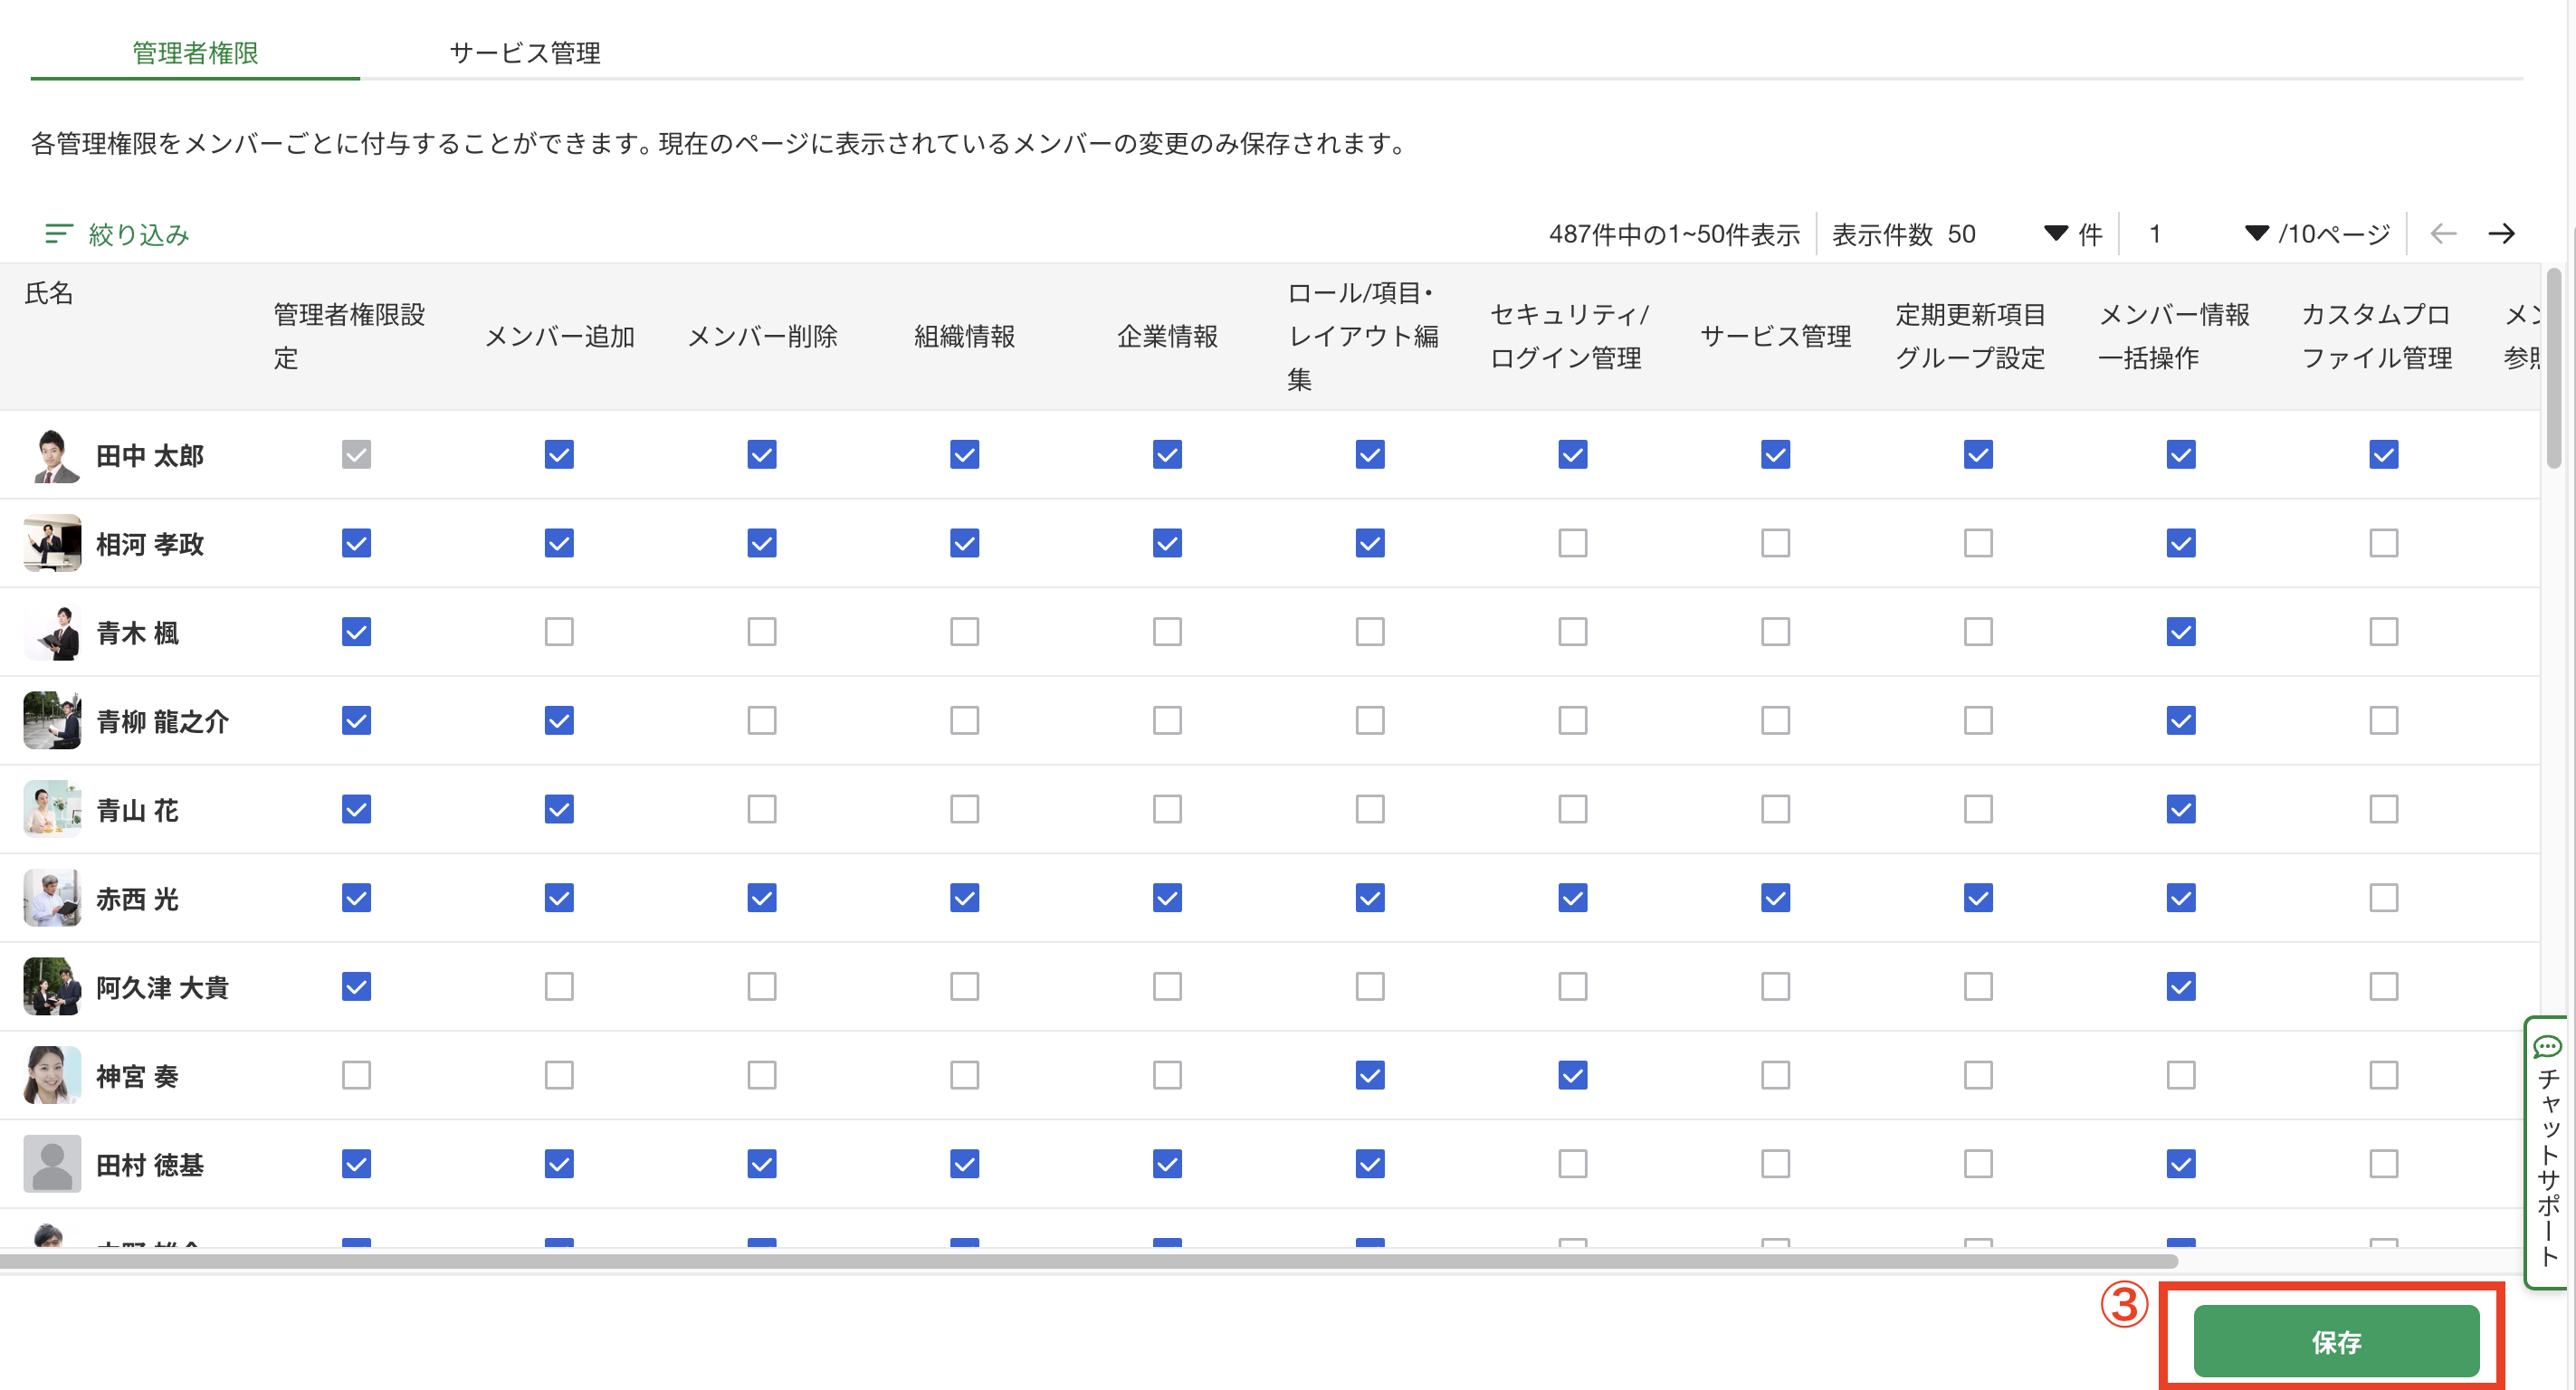Image resolution: width=2576 pixels, height=1390 pixels.
Task: Select the 管理者権限 tab
Action: pyautogui.click(x=195, y=52)
